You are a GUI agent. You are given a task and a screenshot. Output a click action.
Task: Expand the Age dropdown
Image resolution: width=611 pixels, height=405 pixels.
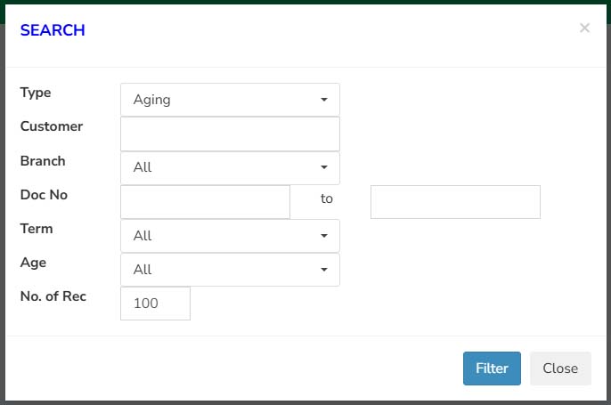pos(230,270)
